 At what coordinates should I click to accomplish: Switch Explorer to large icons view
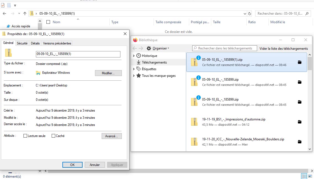pos(310,176)
